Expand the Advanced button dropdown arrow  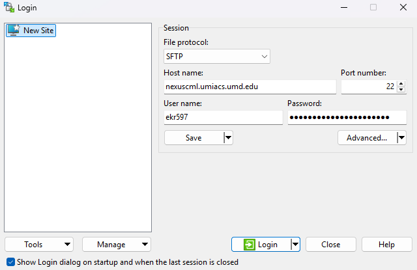click(401, 137)
